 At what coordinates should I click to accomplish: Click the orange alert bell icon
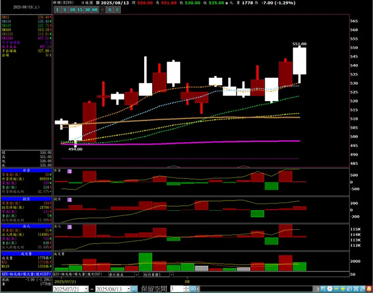click(x=369, y=289)
